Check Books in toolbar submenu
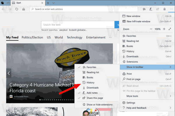The height and width of the screenshot is (116, 175). click(x=97, y=78)
